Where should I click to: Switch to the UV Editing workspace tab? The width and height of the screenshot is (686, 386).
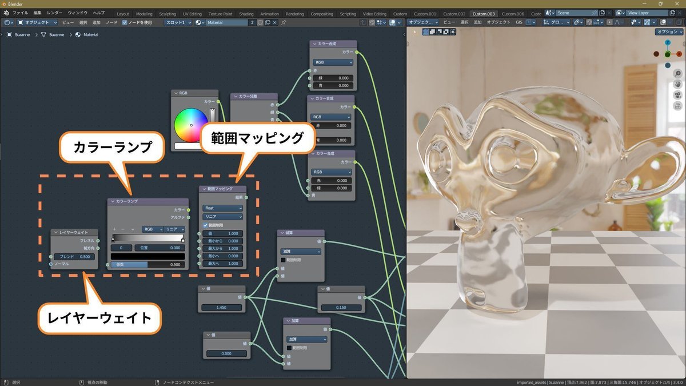coord(192,14)
